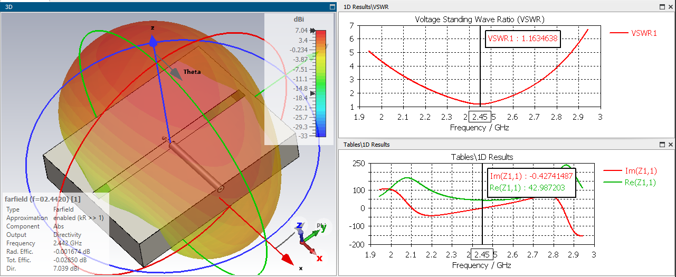
Task: Select the VSWR1 legend entry
Action: pos(633,33)
